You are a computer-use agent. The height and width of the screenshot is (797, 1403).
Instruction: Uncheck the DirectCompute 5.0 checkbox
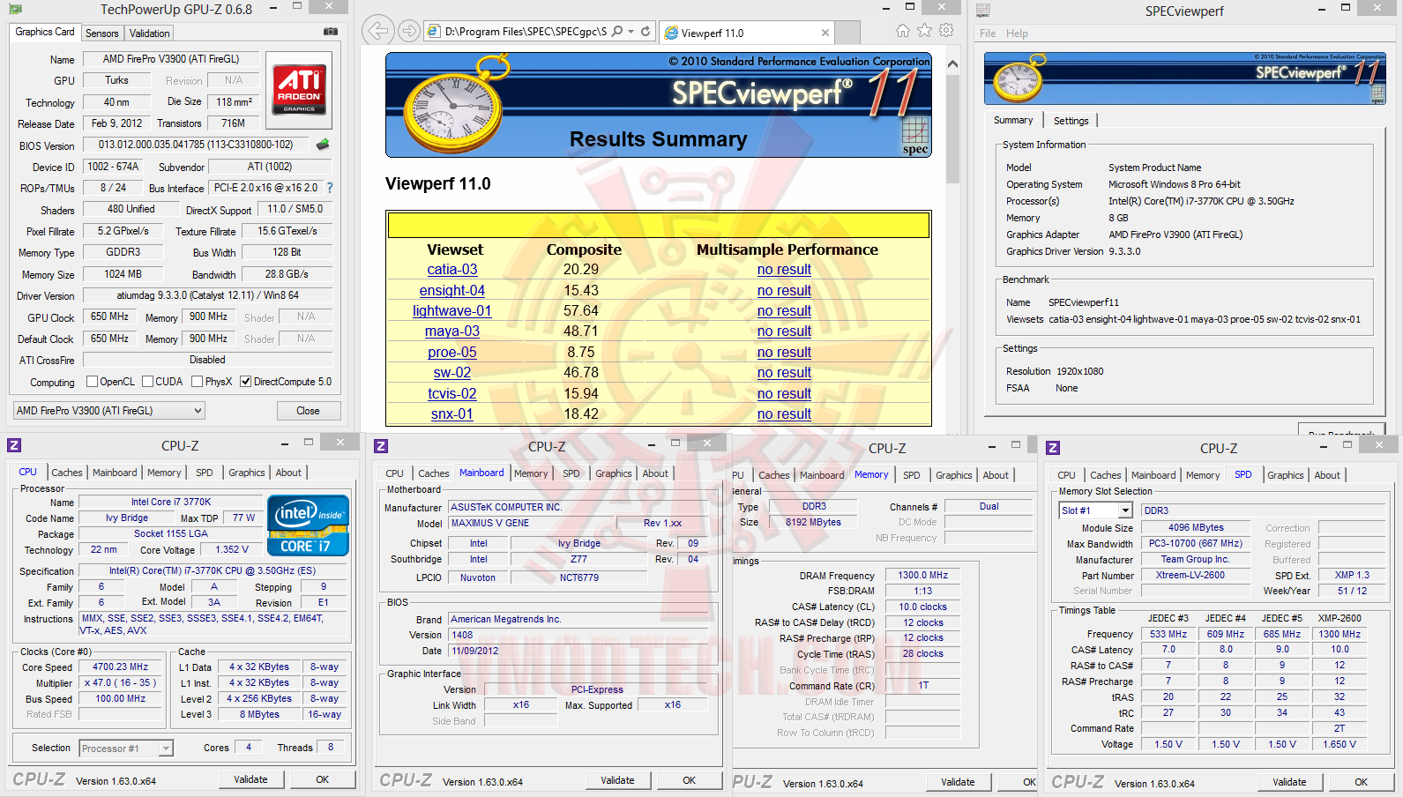click(246, 382)
